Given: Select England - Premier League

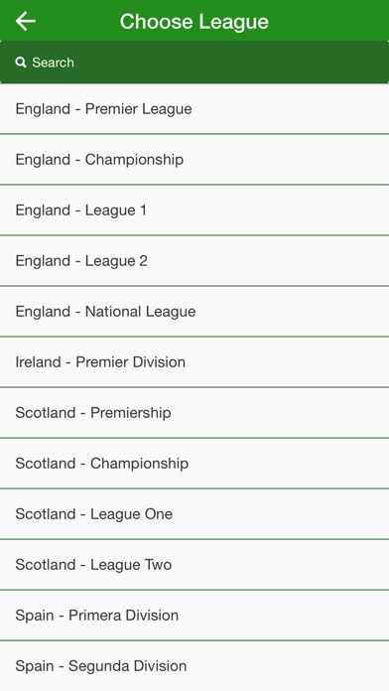Looking at the screenshot, I should tap(194, 109).
